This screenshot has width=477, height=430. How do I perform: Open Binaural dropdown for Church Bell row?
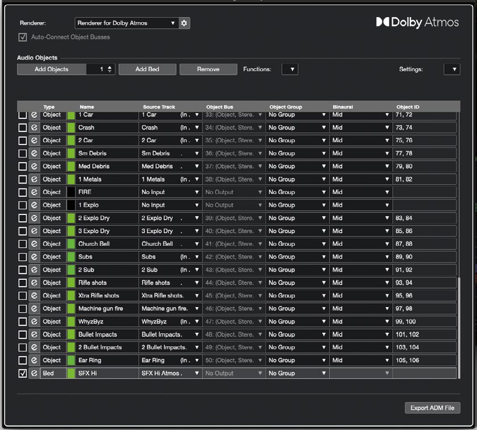(361, 244)
